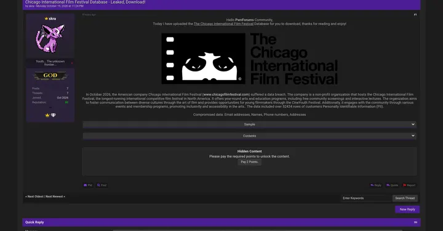
Task: Go to the Next Oldest thread
Action: click(35, 197)
